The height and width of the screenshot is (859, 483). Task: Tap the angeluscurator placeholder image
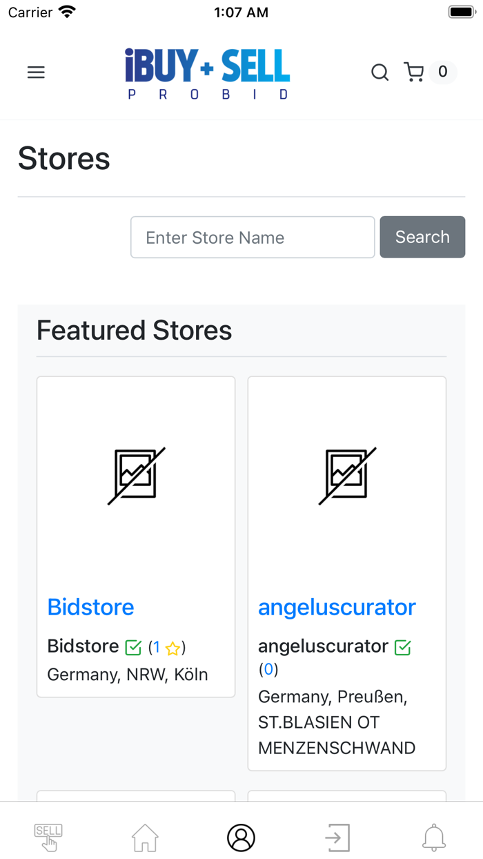347,476
